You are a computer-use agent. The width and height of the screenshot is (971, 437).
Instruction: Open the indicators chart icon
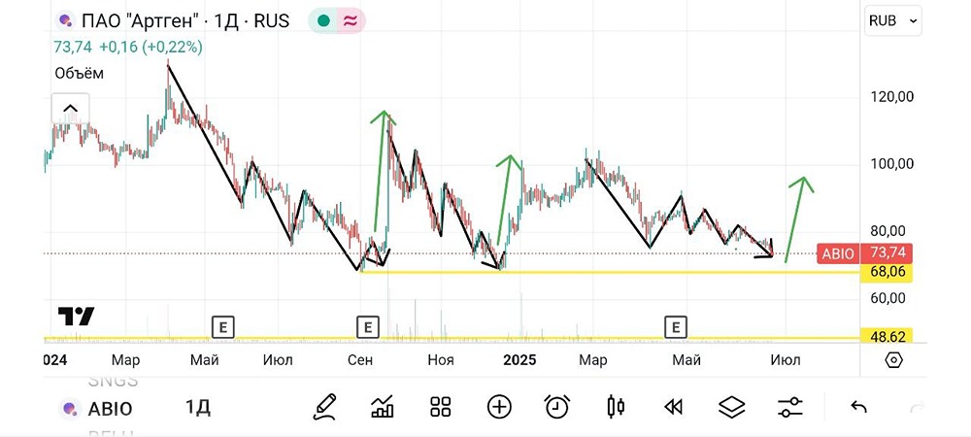click(382, 407)
